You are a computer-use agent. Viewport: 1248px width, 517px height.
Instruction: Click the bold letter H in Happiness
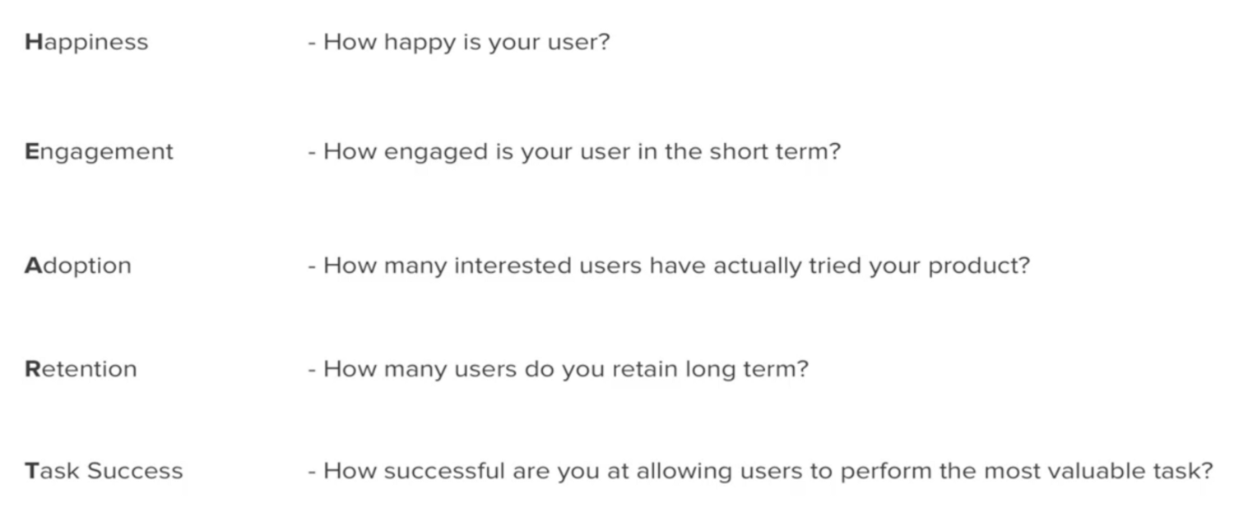pos(33,42)
